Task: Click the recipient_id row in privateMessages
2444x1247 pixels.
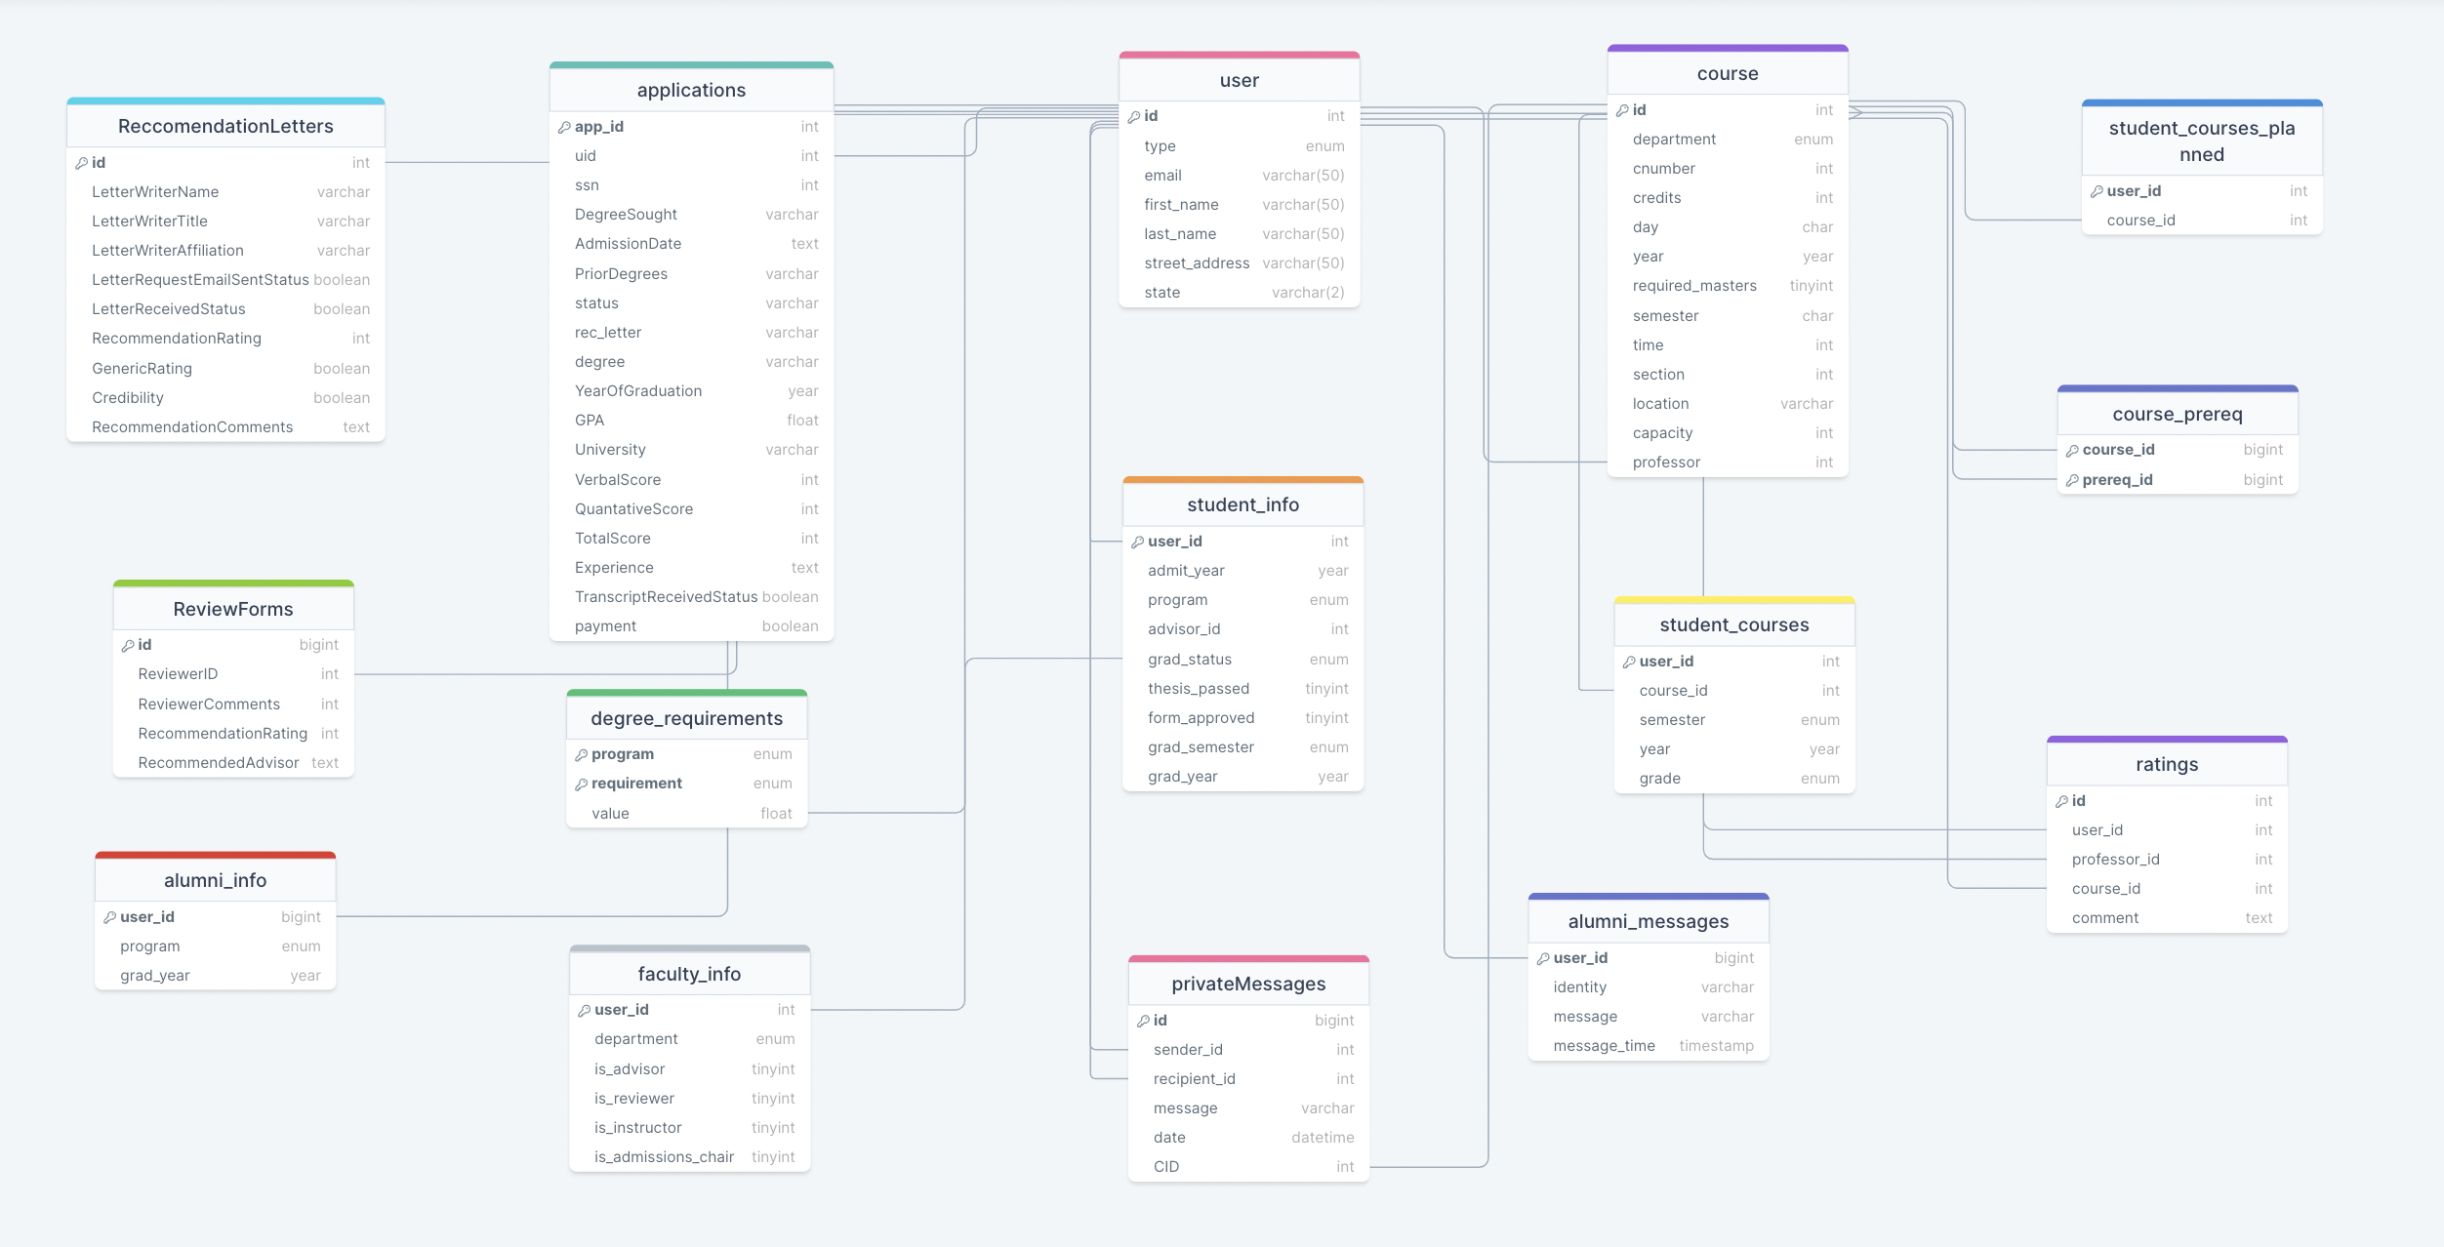Action: (x=1249, y=1079)
